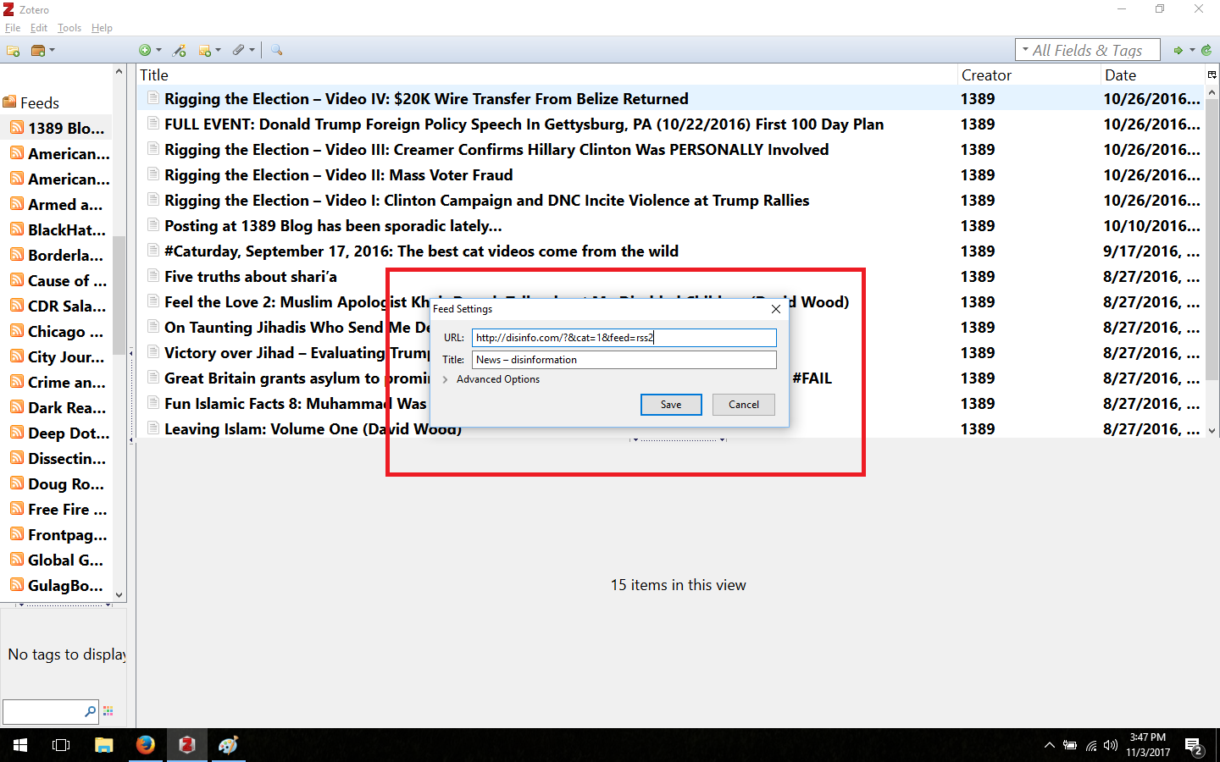Open the Add Attachment dropdown arrow

coord(252,51)
